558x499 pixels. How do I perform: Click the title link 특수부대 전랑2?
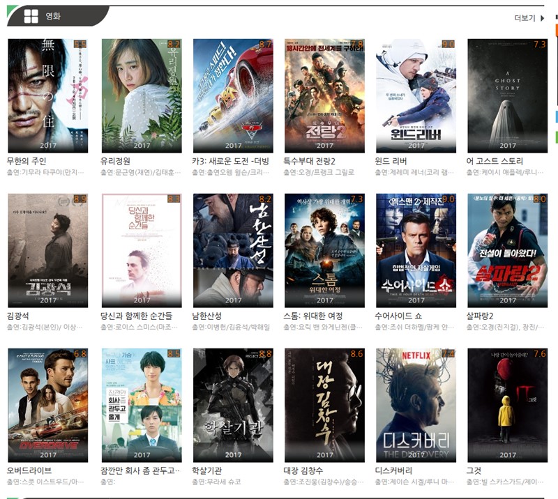click(x=310, y=161)
